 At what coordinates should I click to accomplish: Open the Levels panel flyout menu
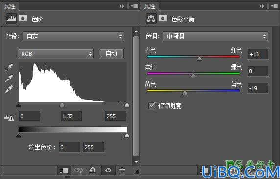coord(134,6)
